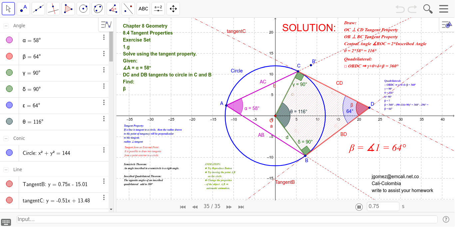Toggle visibility of angle θ = 116°

point(9,121)
